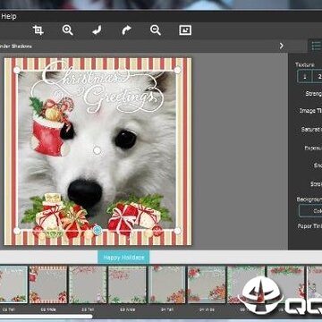The image size is (322, 322).
Task: Select the currently highlighted first frame thumbnail
Action: (x=13, y=284)
